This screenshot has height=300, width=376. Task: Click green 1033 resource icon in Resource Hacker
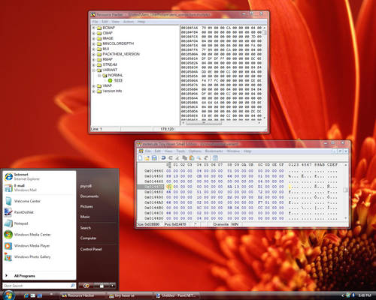pos(110,80)
